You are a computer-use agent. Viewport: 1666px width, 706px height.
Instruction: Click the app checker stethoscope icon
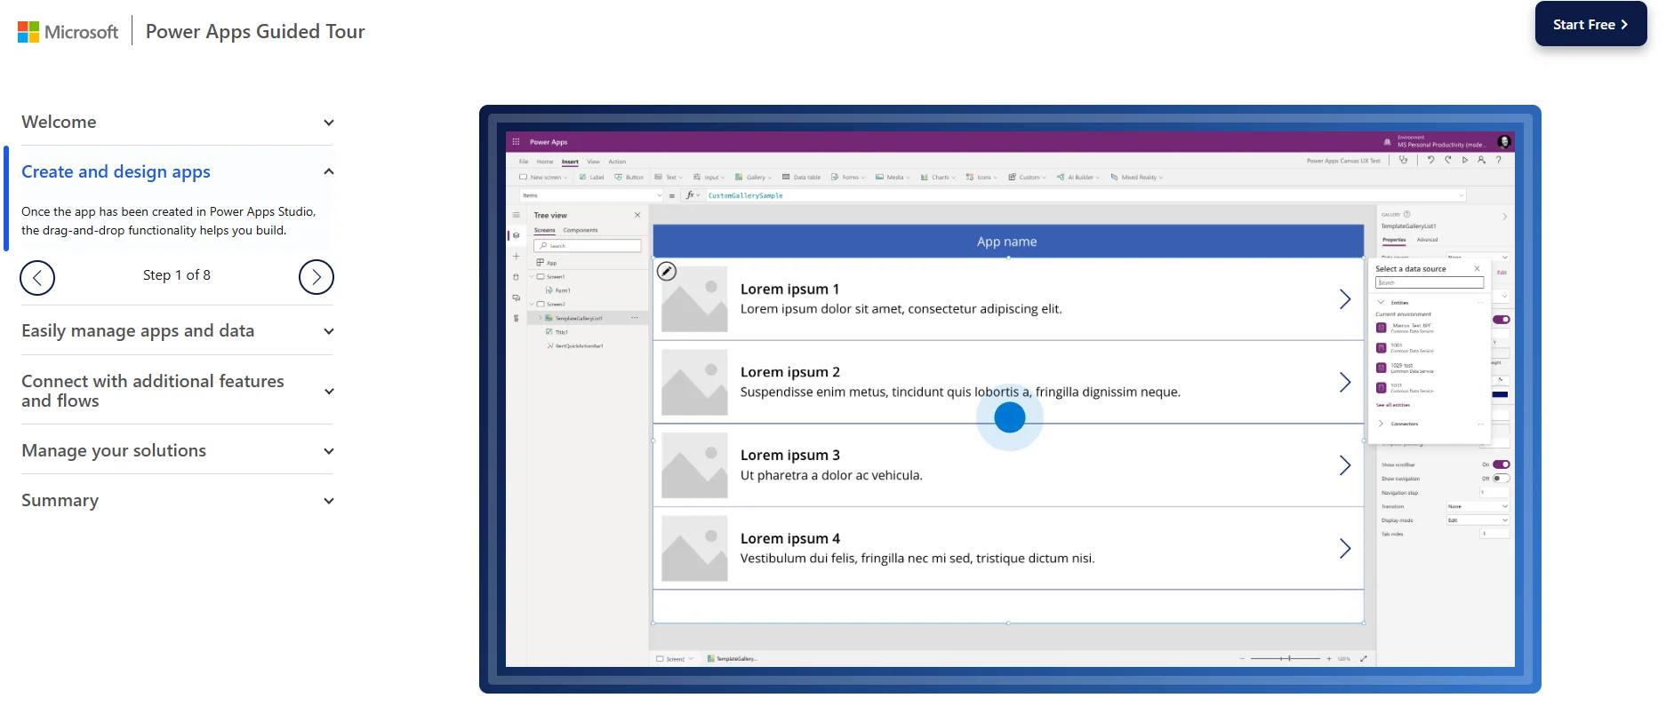pos(1403,160)
